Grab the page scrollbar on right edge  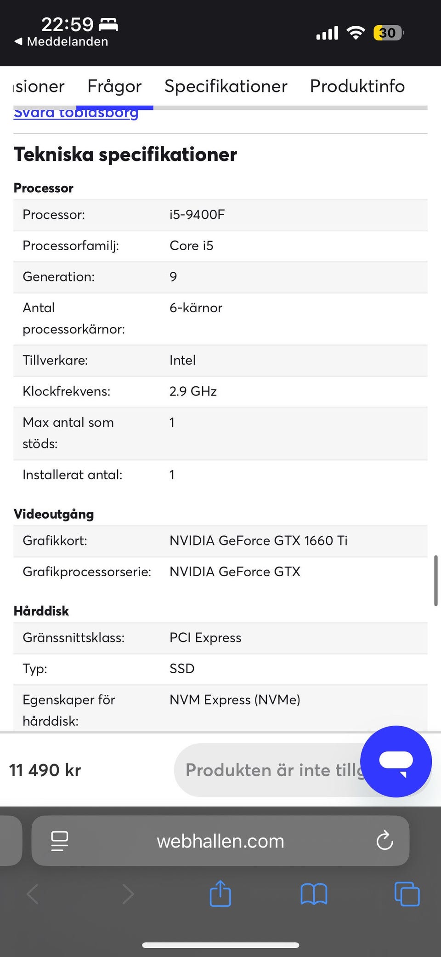[435, 580]
